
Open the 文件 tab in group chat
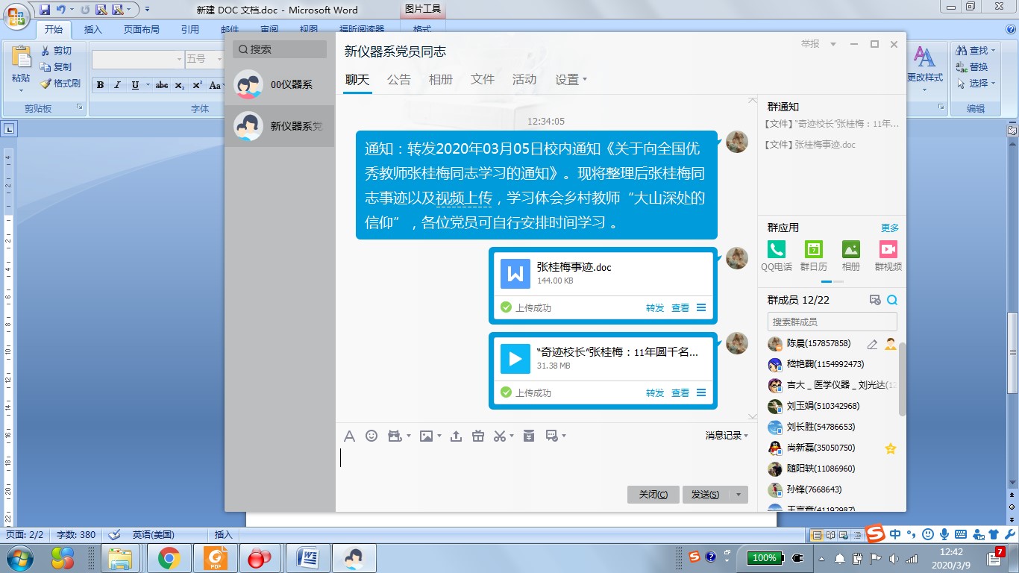coord(482,80)
